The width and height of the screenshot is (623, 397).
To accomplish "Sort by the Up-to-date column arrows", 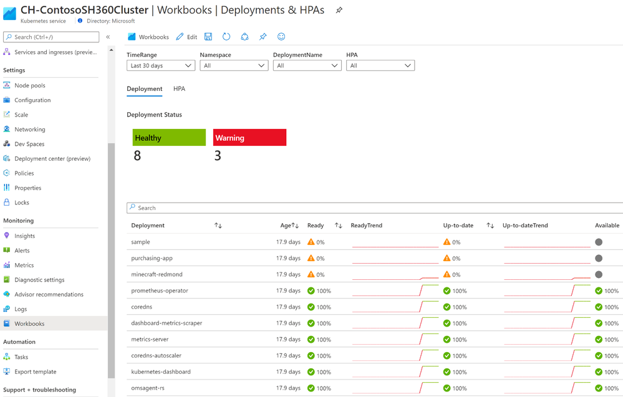I will 490,226.
